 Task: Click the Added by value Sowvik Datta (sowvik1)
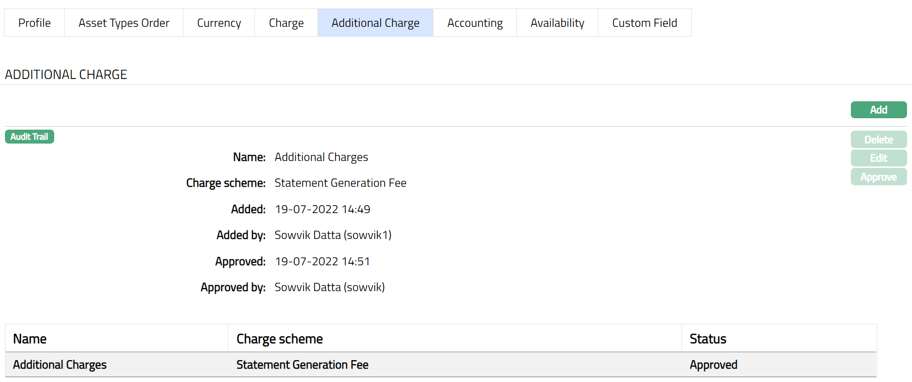(x=333, y=235)
